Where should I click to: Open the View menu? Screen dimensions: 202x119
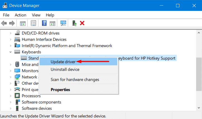pos(36,15)
